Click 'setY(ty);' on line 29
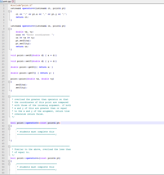The height and width of the screenshot is (175, 164). tap(21, 87)
